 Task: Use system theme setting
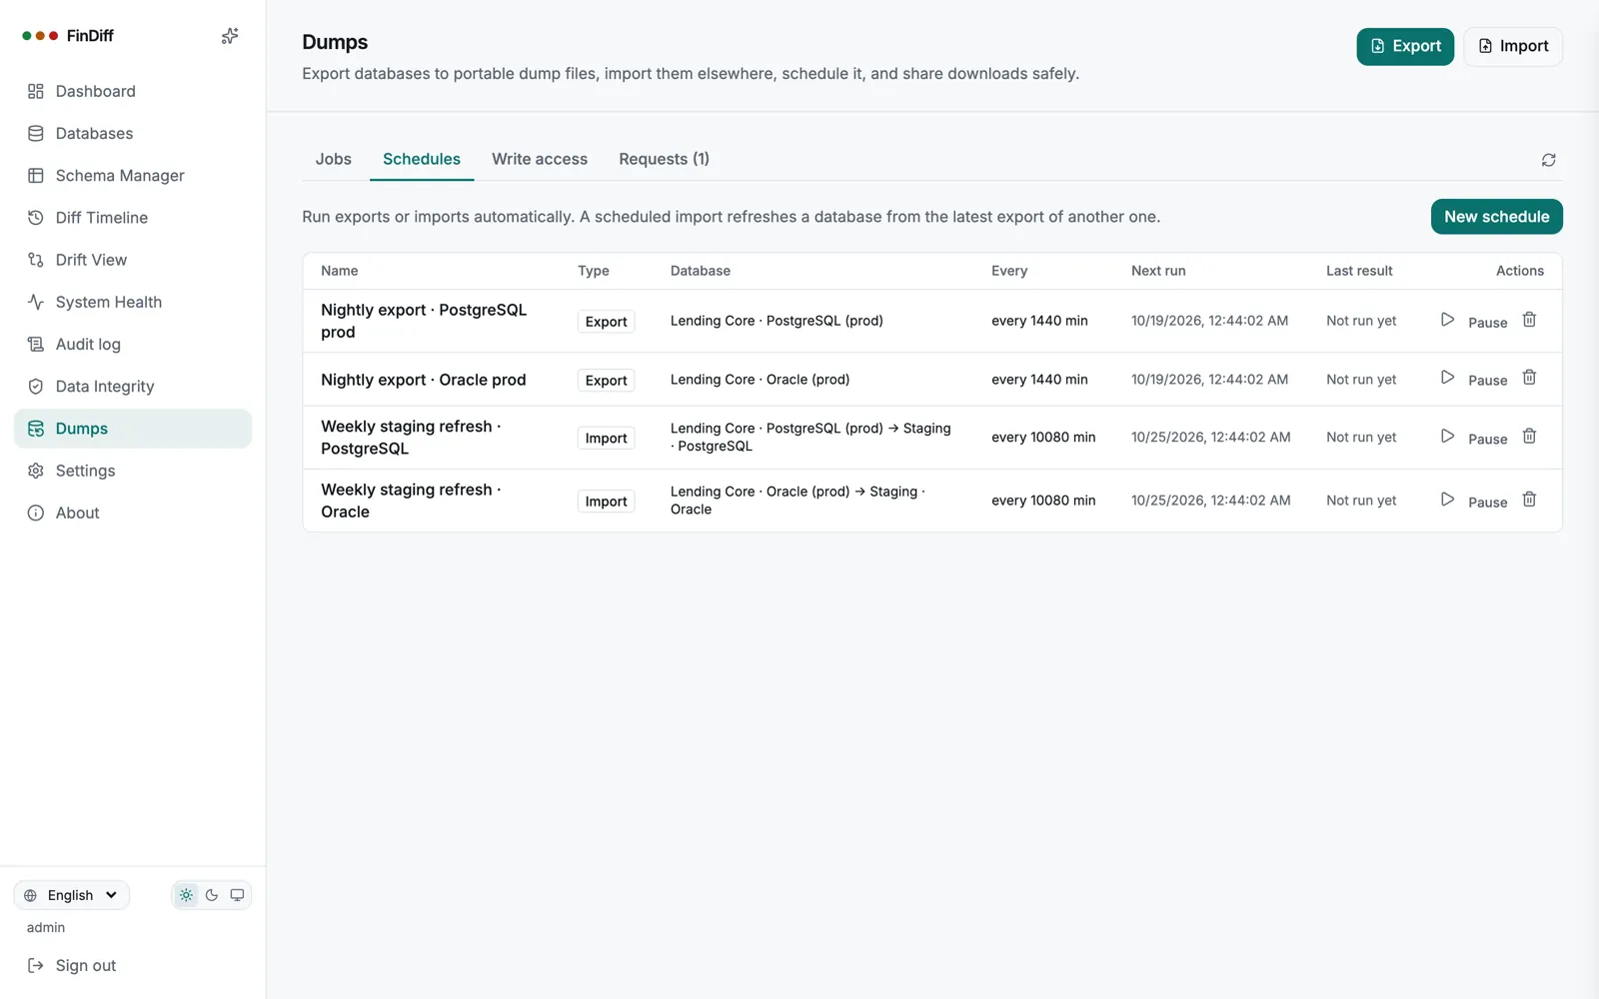click(x=237, y=895)
